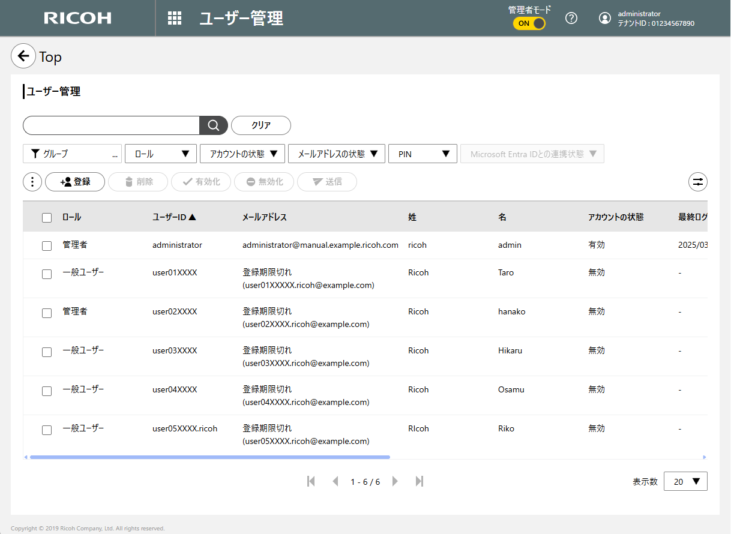The image size is (731, 534).
Task: Click the アカウントの状態 column header
Action: (616, 217)
